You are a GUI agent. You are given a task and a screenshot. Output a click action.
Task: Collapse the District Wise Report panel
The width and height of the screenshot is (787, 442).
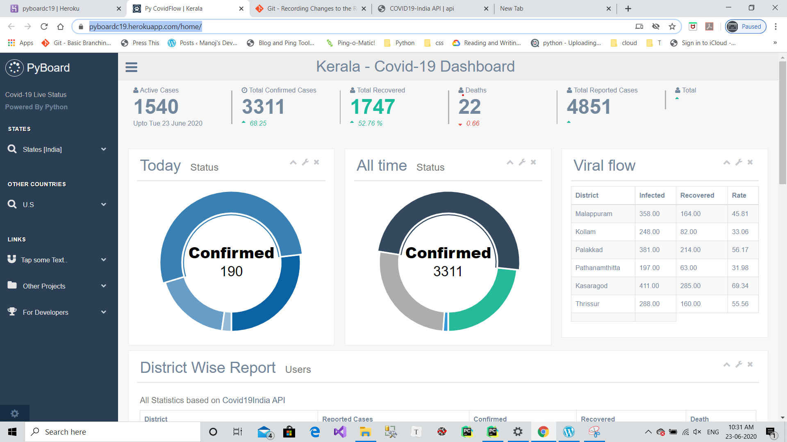727,365
